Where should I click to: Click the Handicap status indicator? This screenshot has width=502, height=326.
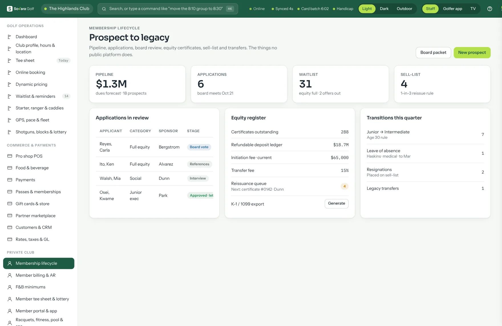343,9
